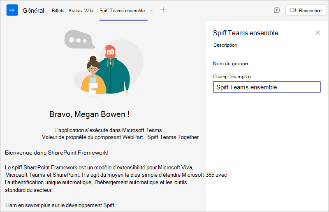Click the Général channel title
The width and height of the screenshot is (329, 212).
click(33, 11)
